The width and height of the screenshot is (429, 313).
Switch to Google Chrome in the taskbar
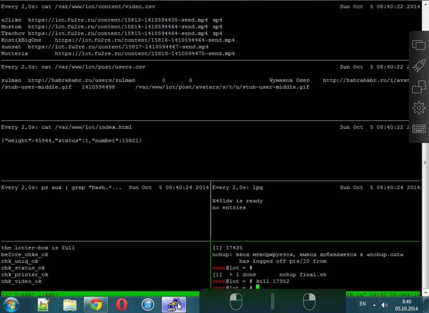coord(96,305)
